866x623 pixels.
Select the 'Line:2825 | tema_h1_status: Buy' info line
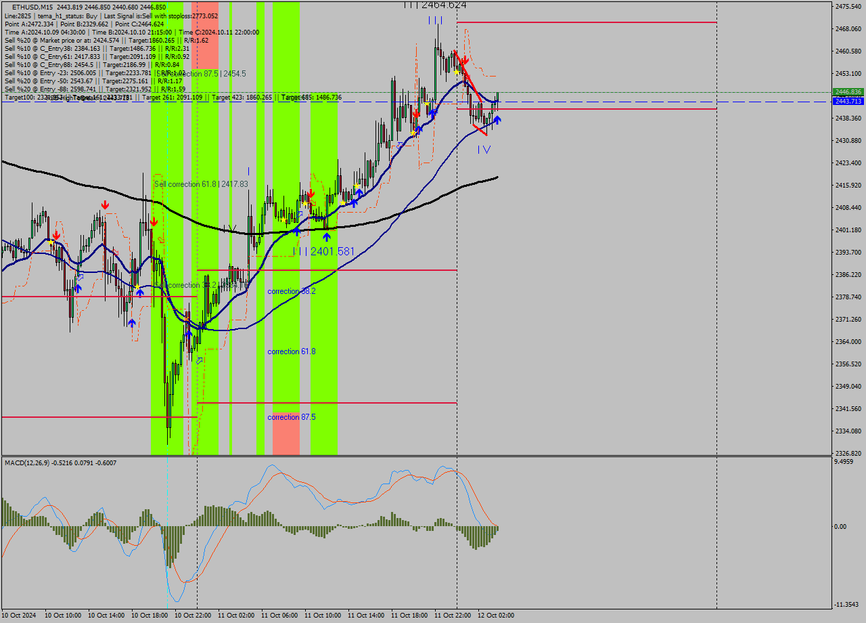[x=111, y=16]
